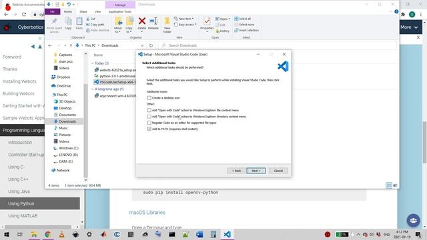The image size is (427, 240).
Task: Open More menu on Cyberbotics site
Action: 409,27
